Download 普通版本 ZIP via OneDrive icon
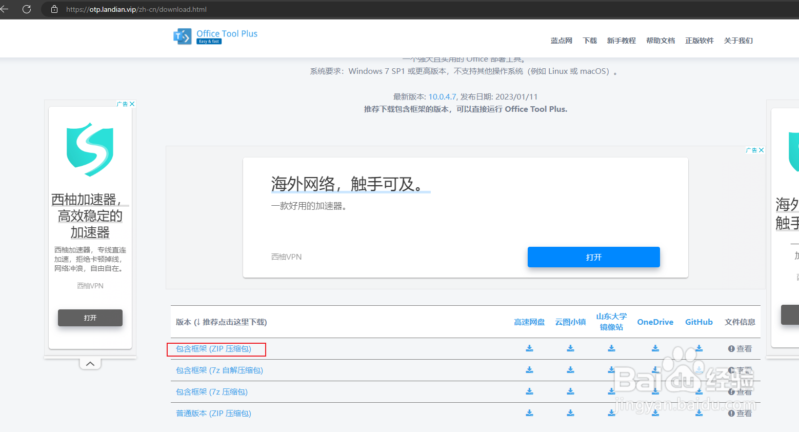Screen dimensions: 799x432 pyautogui.click(x=655, y=413)
